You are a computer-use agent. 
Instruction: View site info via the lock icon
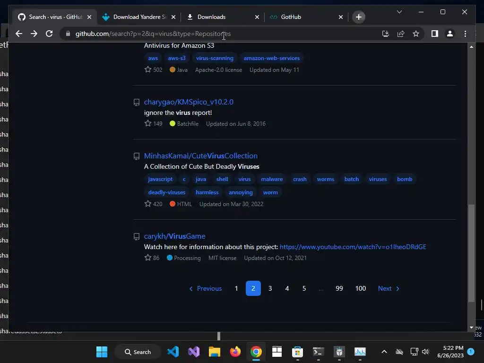[68, 34]
